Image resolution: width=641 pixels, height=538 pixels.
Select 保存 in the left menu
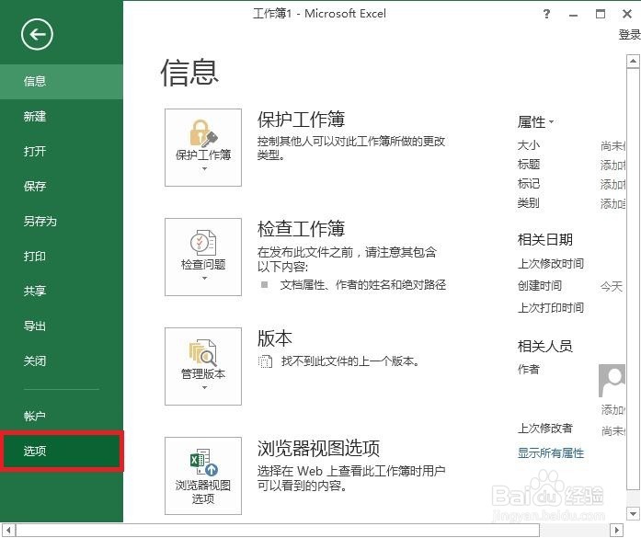(62, 186)
